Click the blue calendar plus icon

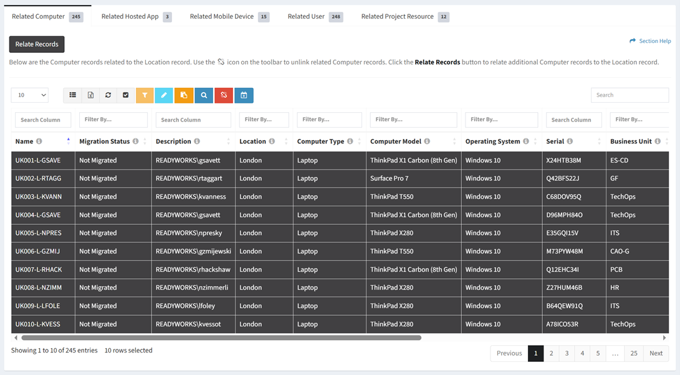tap(244, 95)
